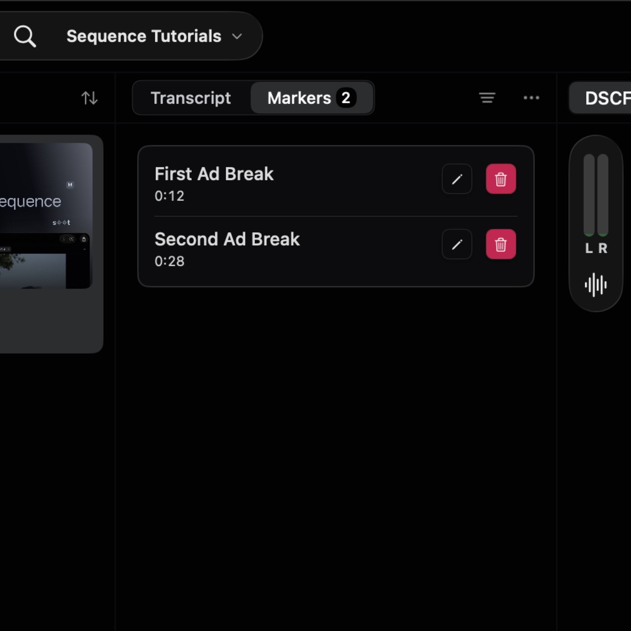Select the Markers tab

tap(312, 98)
